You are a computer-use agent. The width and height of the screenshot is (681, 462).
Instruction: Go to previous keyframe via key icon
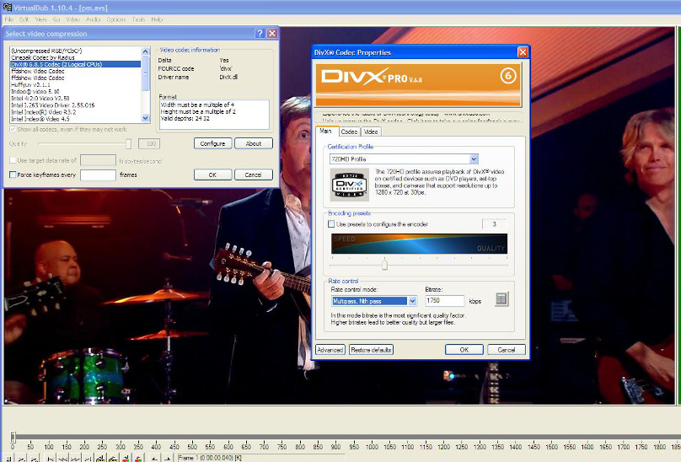pos(100,458)
